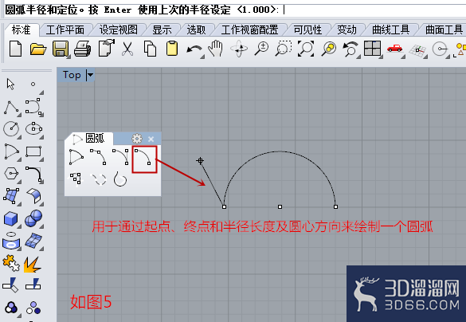Screen dimensions: 466x322
Task: Select the Rotate view tool
Action: tap(239, 49)
